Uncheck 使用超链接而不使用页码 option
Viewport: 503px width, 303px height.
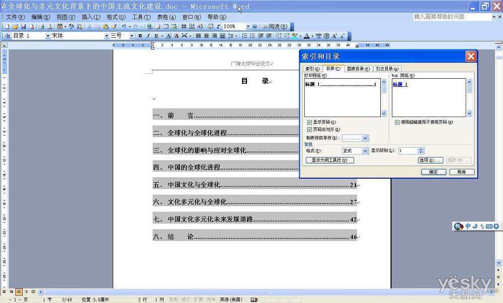click(397, 122)
